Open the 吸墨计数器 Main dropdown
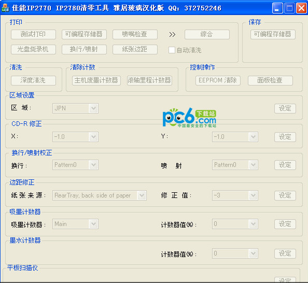Image resolution: width=308 pixels, height=283 pixels. point(75,224)
